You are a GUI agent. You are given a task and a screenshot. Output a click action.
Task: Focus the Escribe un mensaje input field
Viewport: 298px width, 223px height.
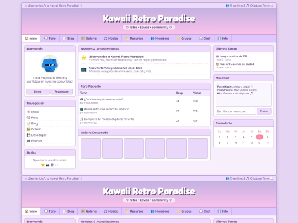(236, 111)
